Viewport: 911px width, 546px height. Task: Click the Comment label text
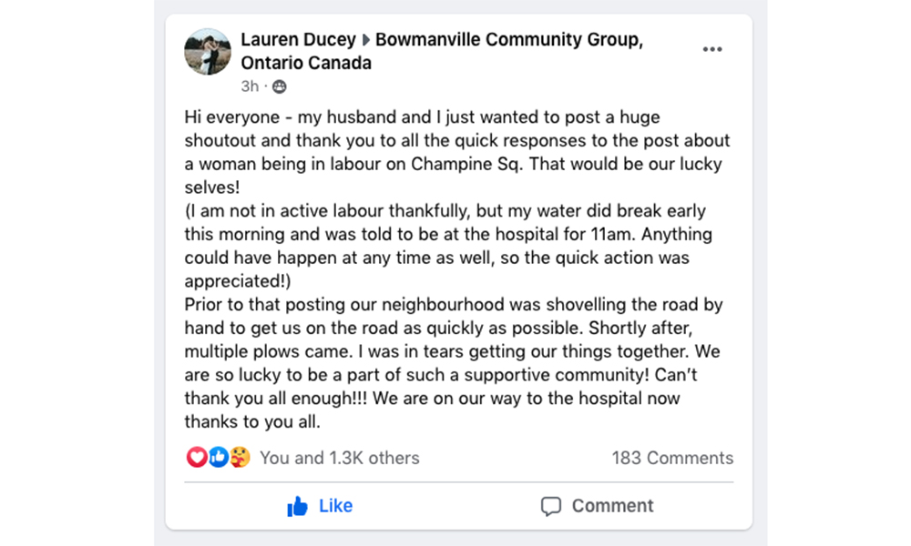[x=612, y=506]
